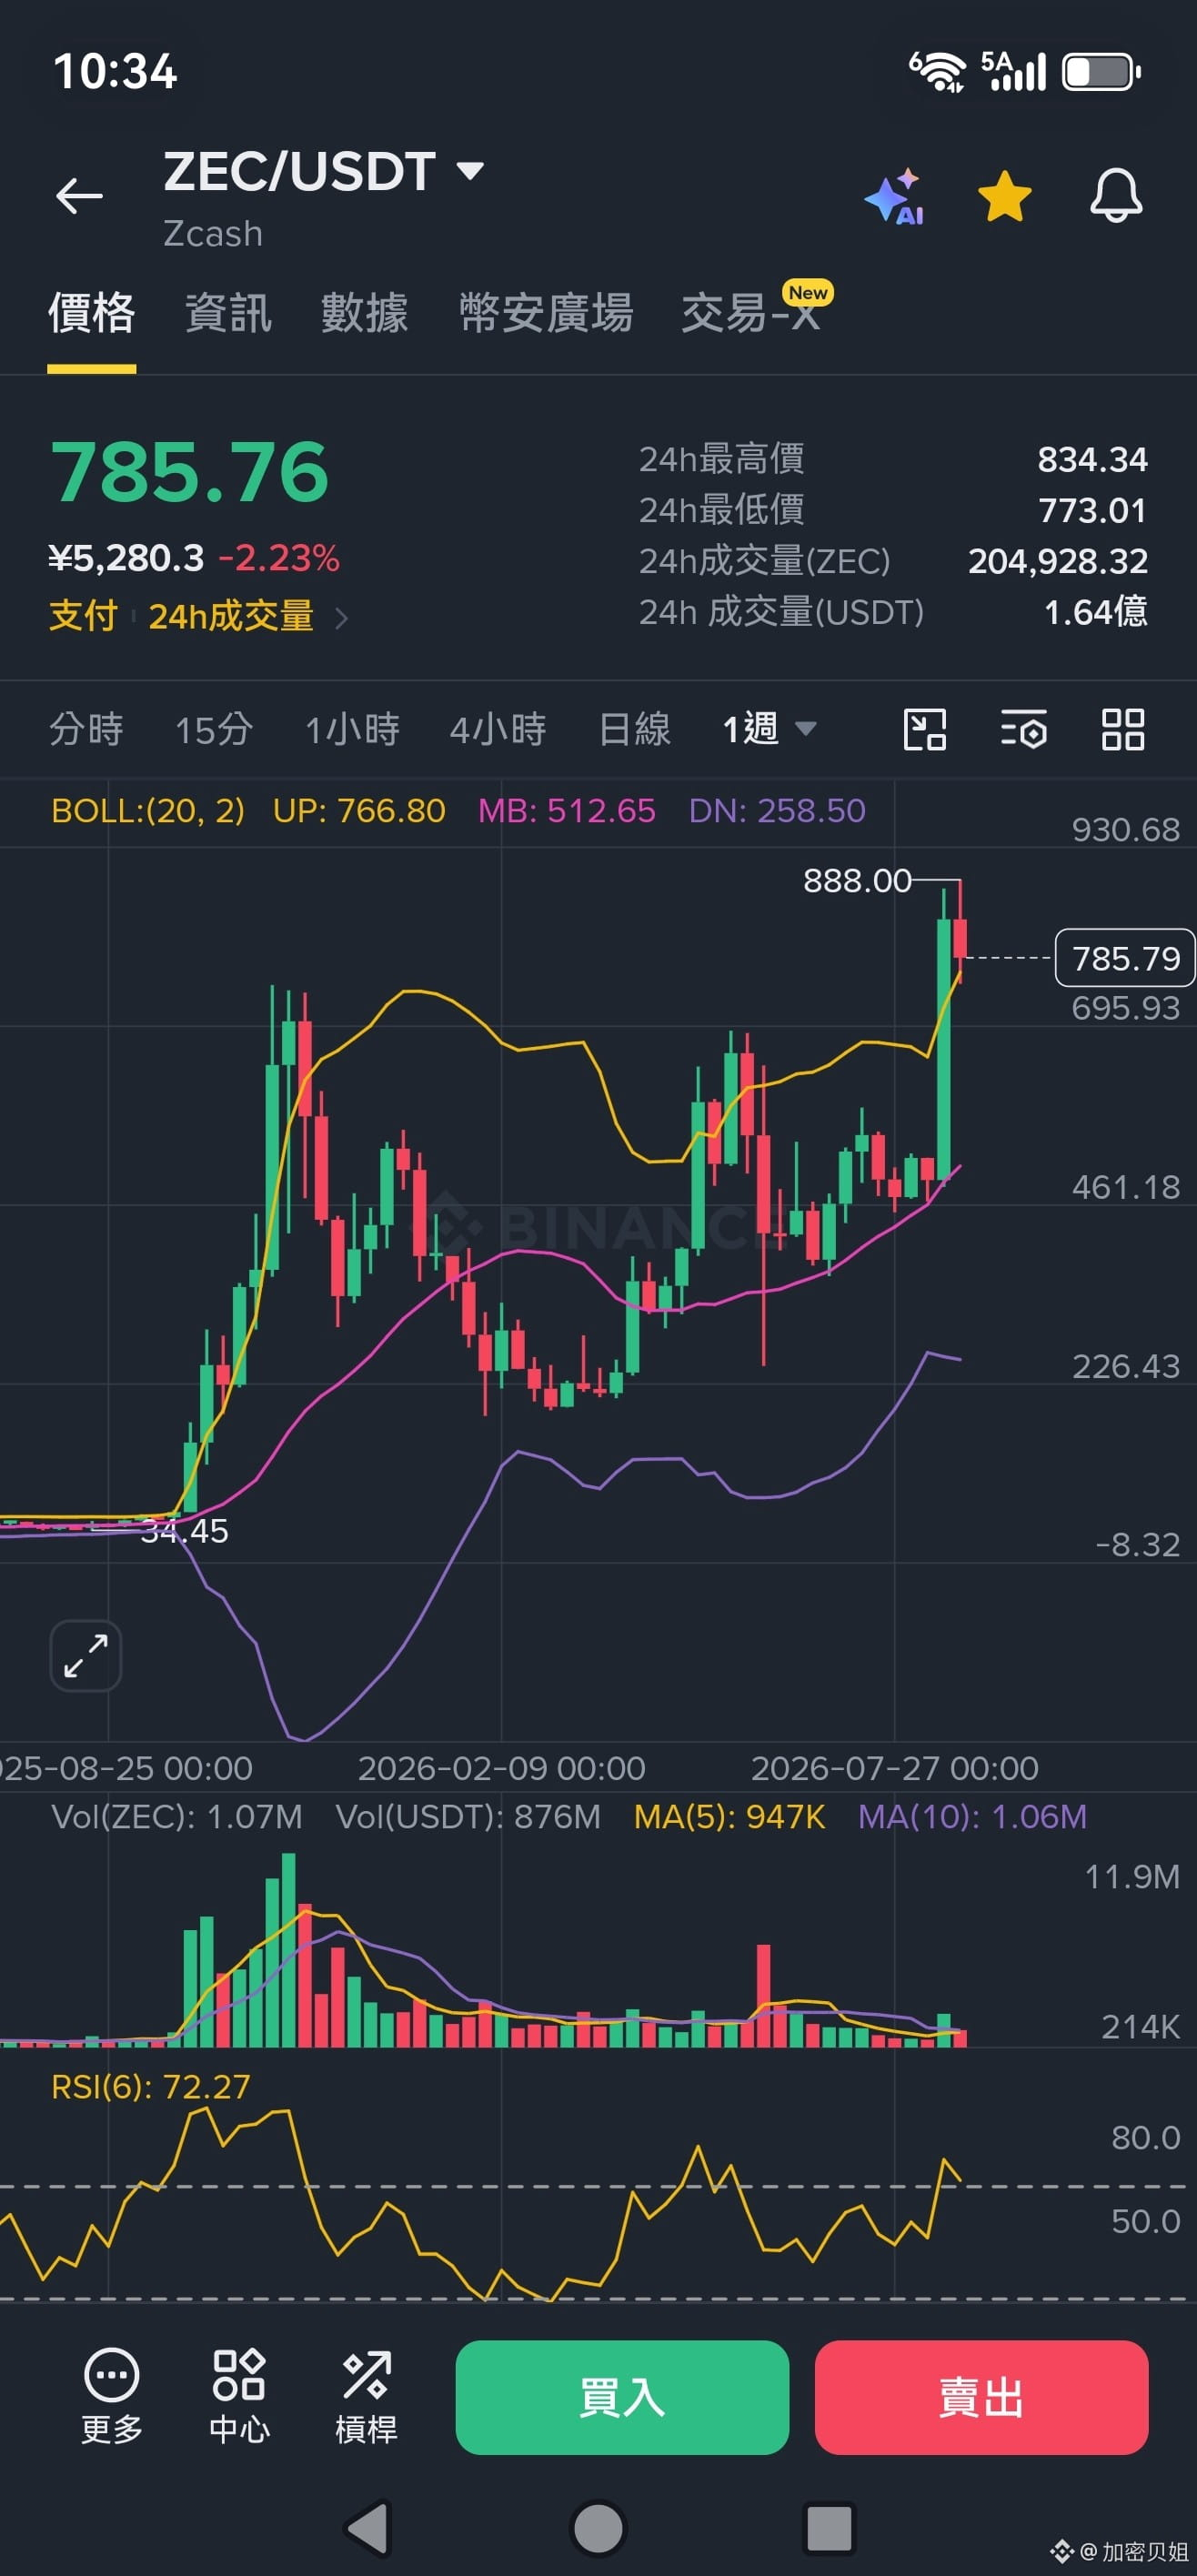Tap the 24h最低價 value 773.01

[x=1092, y=510]
